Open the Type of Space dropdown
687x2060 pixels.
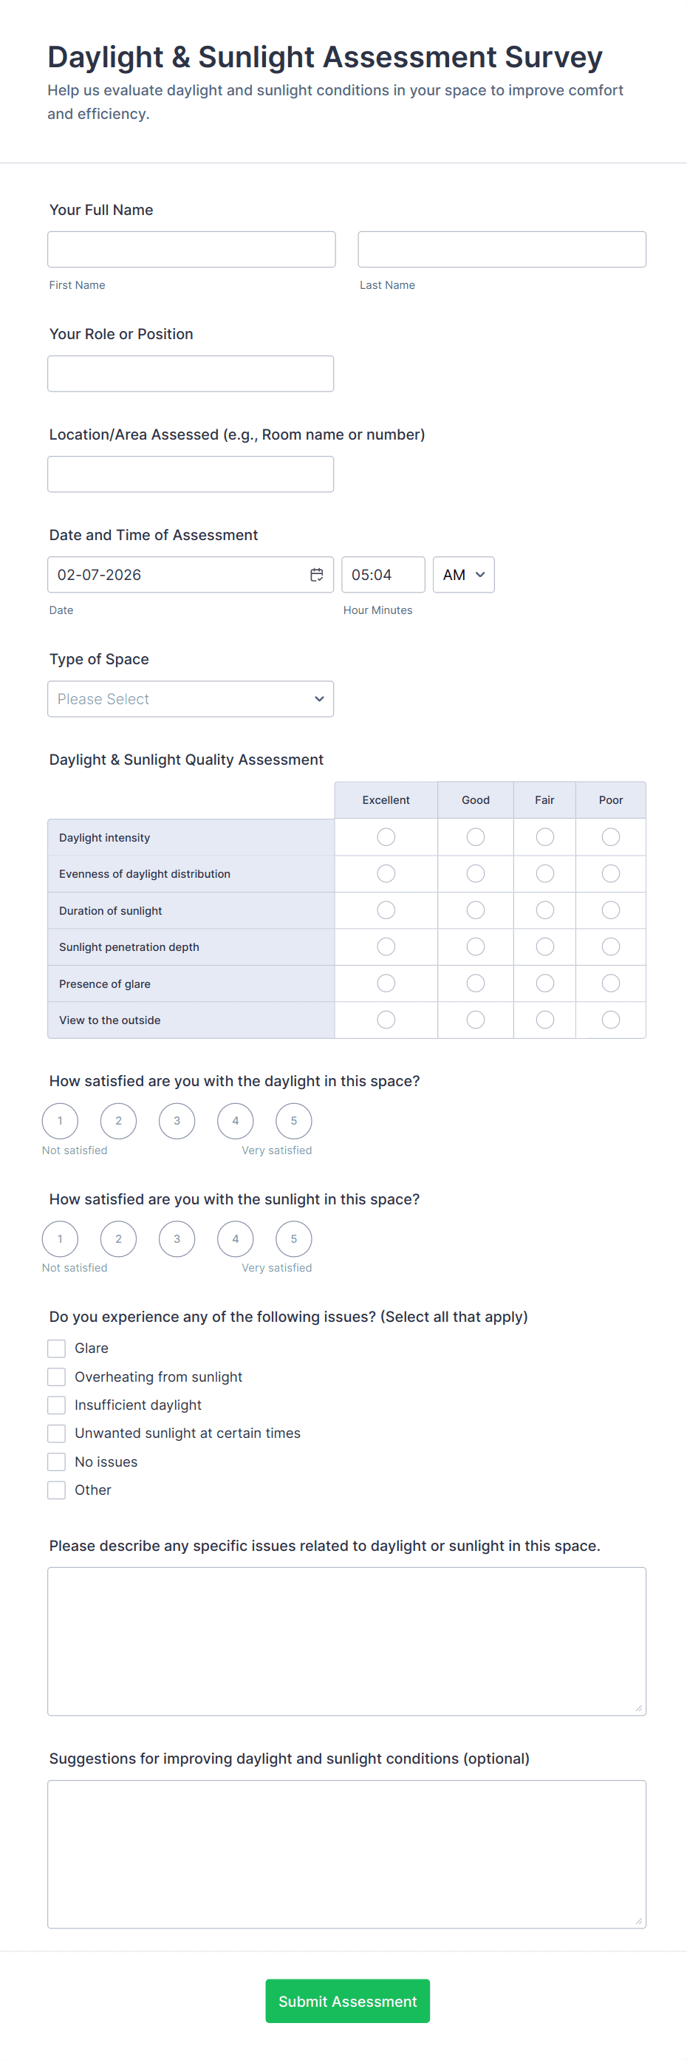[x=191, y=699]
